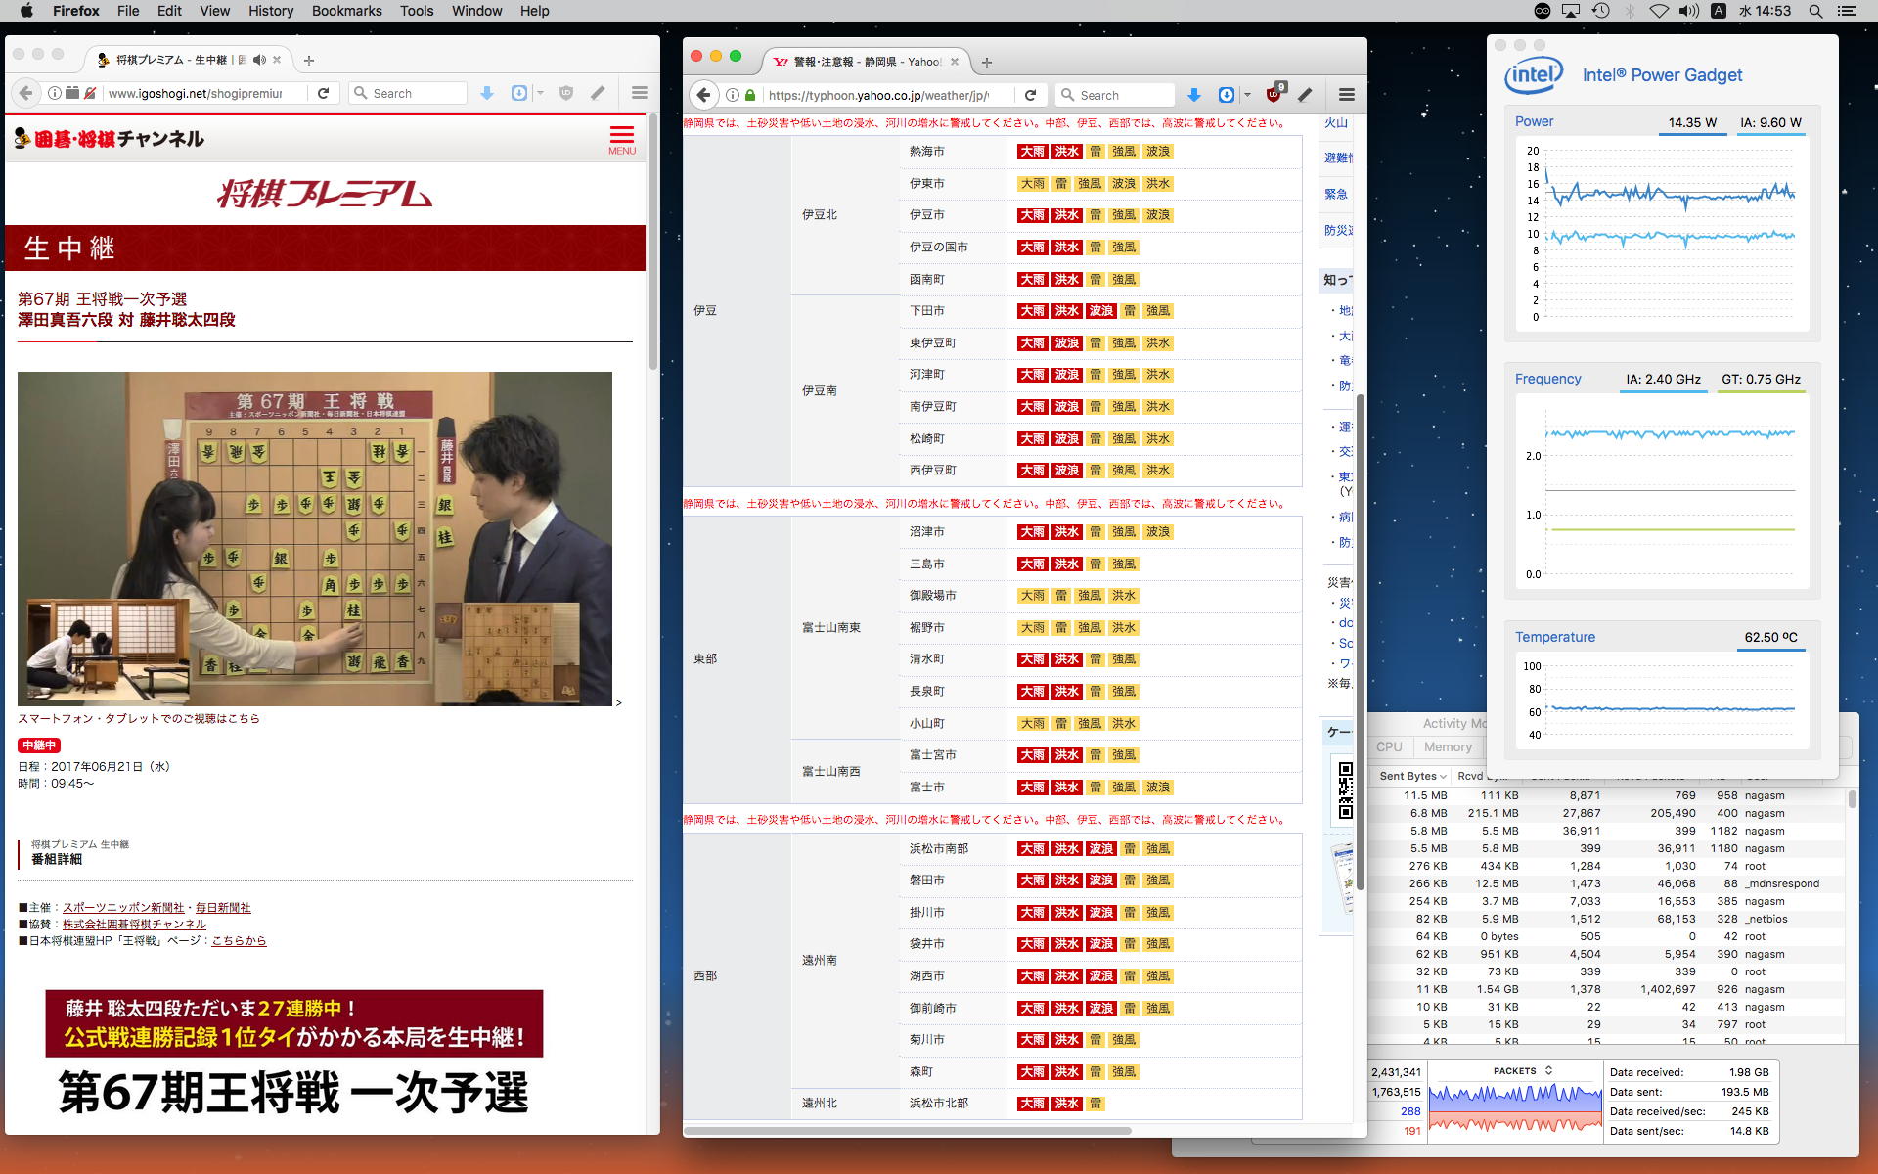Sort by Sent Bytes column header
The height and width of the screenshot is (1174, 1878).
click(x=1408, y=776)
